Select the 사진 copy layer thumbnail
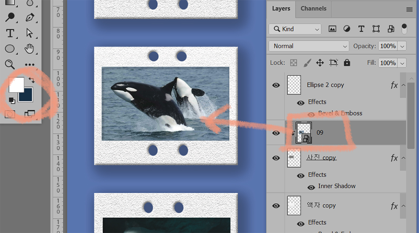The image size is (419, 233). click(294, 158)
